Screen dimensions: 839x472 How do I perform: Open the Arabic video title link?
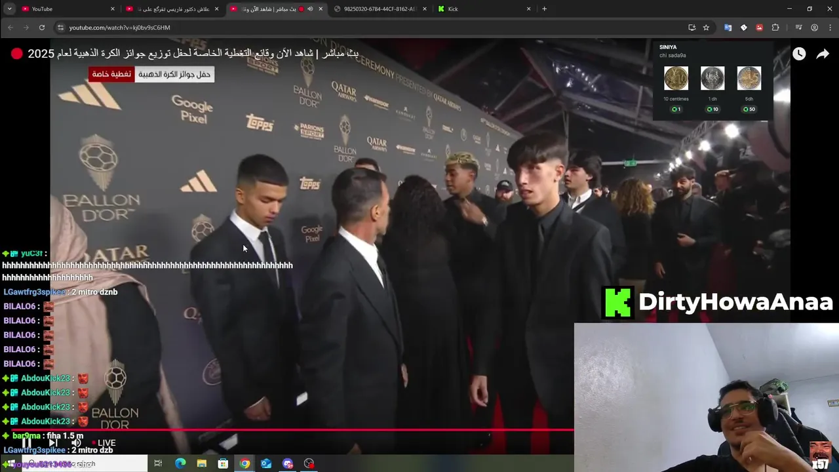point(193,54)
